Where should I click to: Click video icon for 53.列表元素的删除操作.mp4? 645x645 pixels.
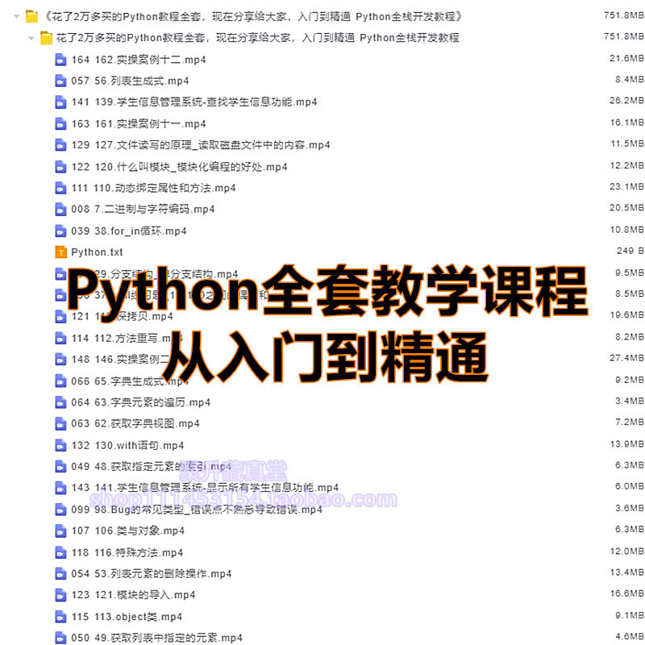pyautogui.click(x=60, y=574)
